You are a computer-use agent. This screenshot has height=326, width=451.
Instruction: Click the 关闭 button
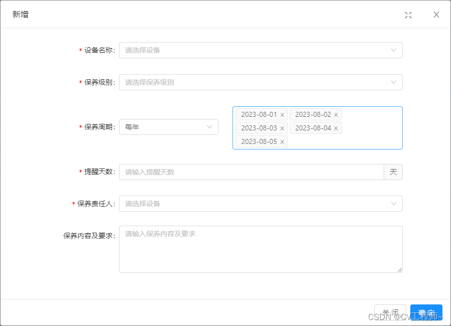coord(390,312)
